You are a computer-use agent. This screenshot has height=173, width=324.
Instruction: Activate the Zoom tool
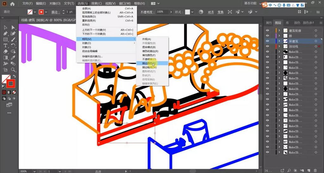13,70
